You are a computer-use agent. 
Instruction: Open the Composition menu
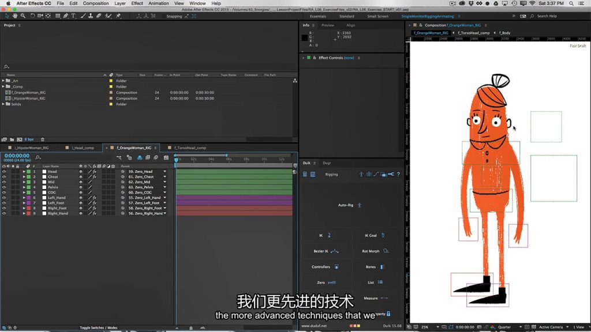click(96, 3)
